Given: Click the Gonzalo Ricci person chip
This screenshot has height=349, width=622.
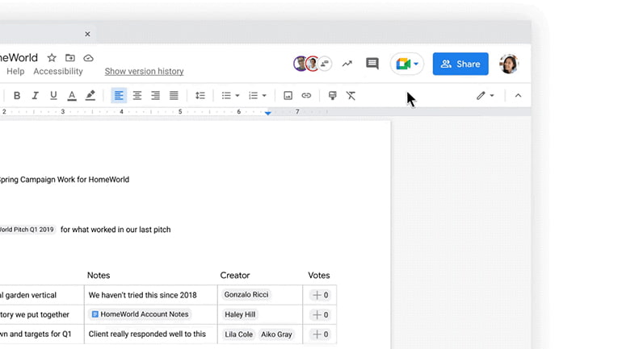Looking at the screenshot, I should (x=246, y=294).
